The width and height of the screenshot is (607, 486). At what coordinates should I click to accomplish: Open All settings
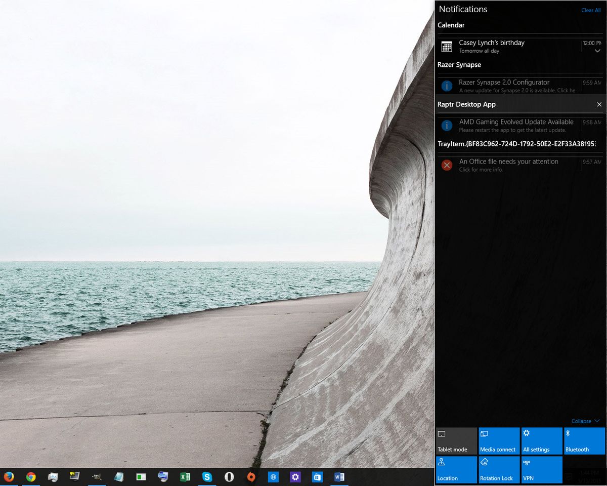click(541, 440)
